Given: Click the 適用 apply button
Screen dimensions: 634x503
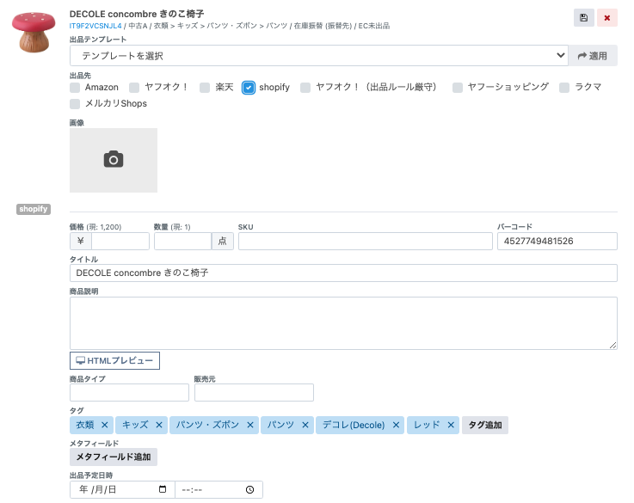Looking at the screenshot, I should point(593,56).
